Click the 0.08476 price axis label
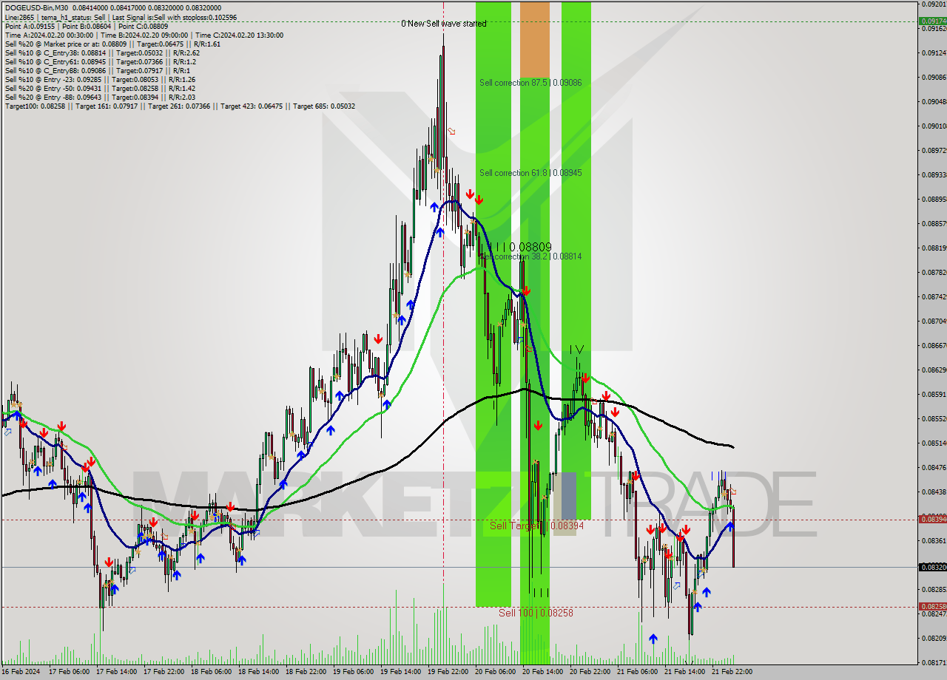The height and width of the screenshot is (680, 947). pyautogui.click(x=934, y=467)
